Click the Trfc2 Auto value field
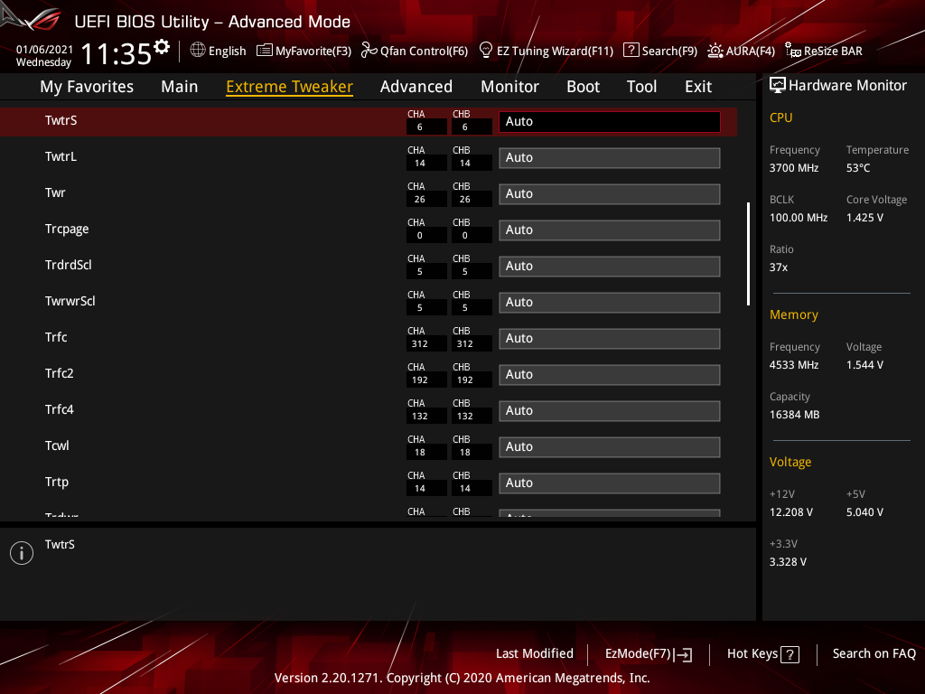 (x=610, y=375)
